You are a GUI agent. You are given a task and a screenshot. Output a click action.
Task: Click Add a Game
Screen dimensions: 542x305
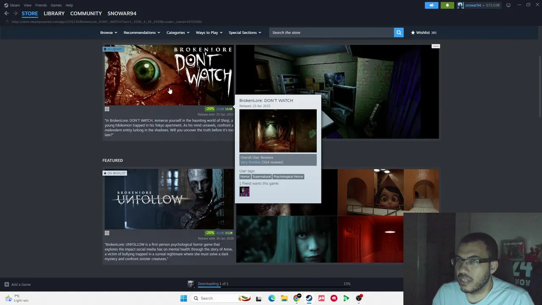17,284
